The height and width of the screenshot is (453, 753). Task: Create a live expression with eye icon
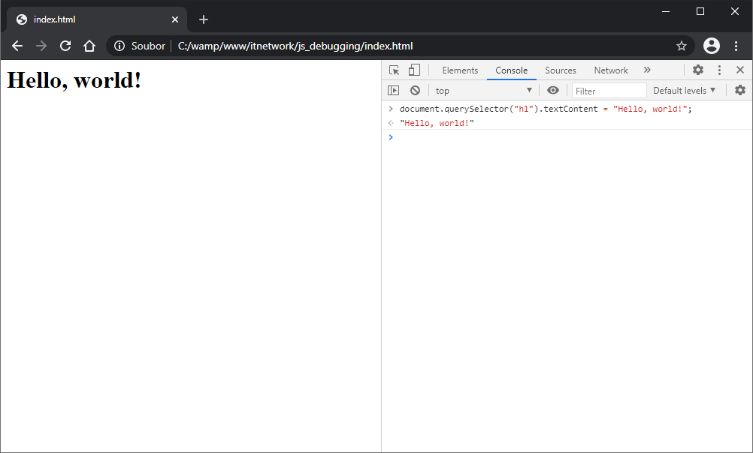click(553, 91)
